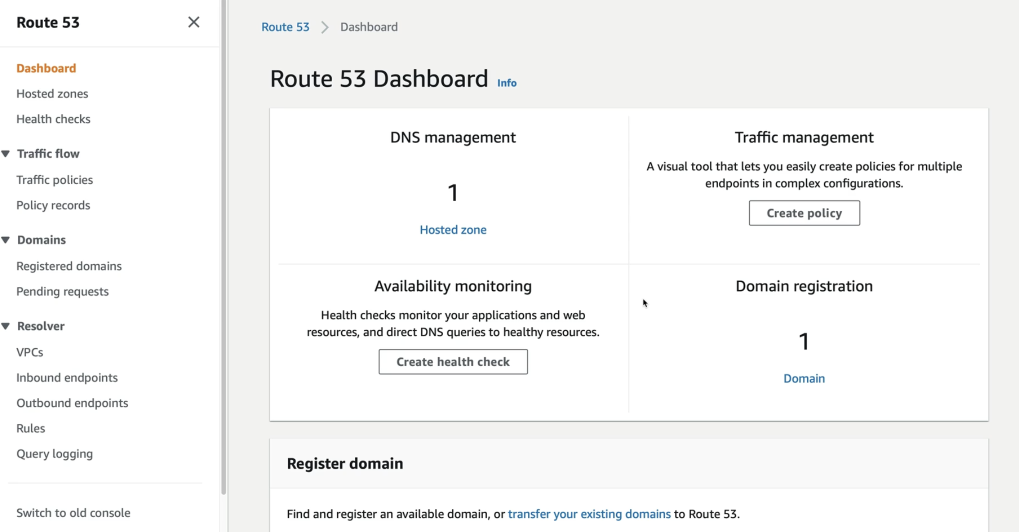Open Inbound endpoints under Resolver
Screen dimensions: 1019x532
coord(67,377)
